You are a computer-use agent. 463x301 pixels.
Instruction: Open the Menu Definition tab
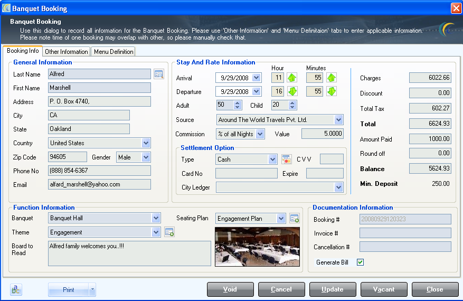tap(114, 52)
